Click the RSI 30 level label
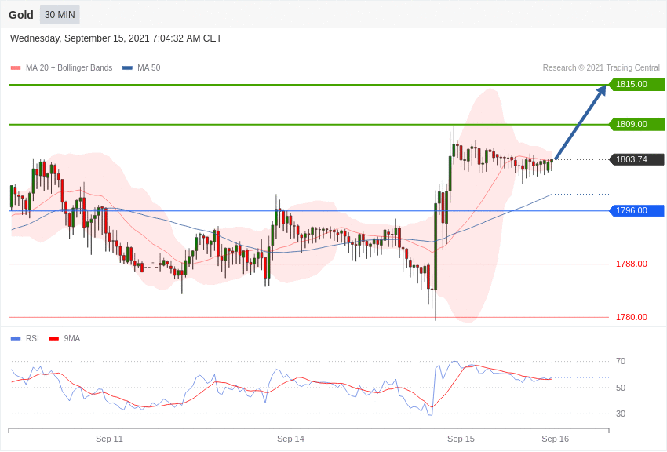The height and width of the screenshot is (452, 667). click(621, 414)
